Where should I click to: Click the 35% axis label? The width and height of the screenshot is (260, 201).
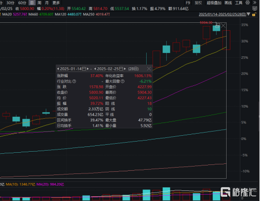point(245,25)
